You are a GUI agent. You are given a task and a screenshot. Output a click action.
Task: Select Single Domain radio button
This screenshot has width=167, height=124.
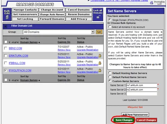(110, 20)
